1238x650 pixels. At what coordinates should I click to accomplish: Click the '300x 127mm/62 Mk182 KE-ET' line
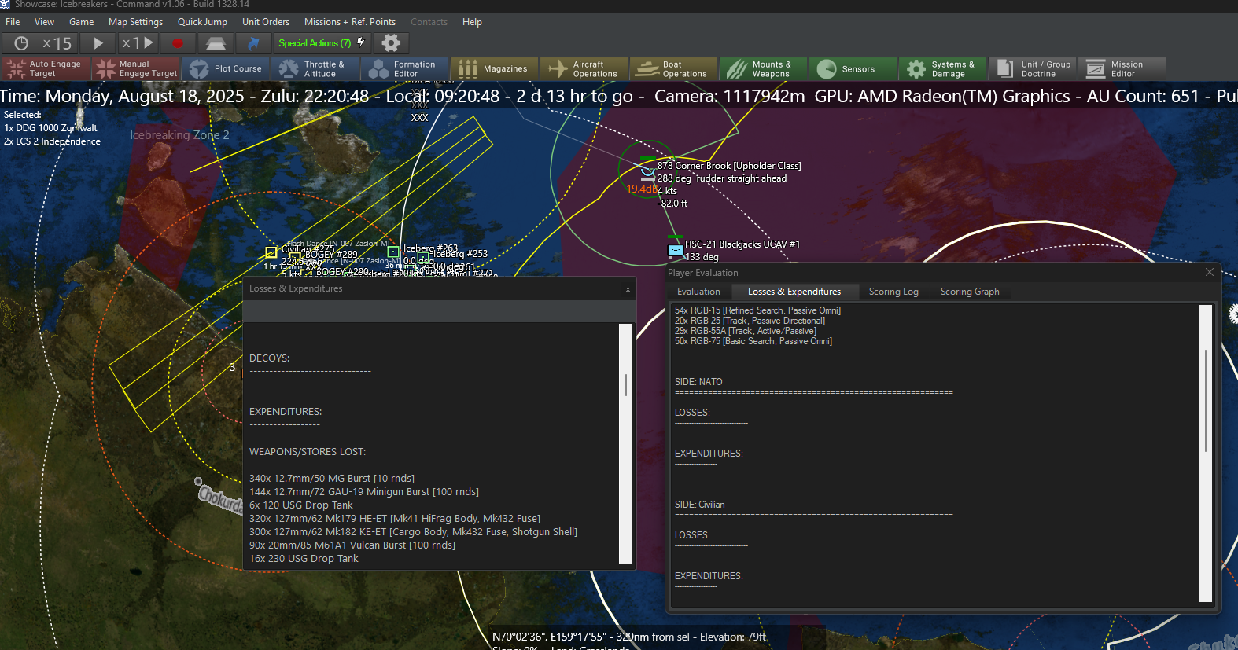pos(413,532)
